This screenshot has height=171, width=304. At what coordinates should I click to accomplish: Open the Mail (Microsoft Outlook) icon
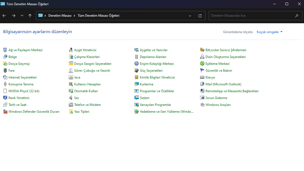[202, 84]
